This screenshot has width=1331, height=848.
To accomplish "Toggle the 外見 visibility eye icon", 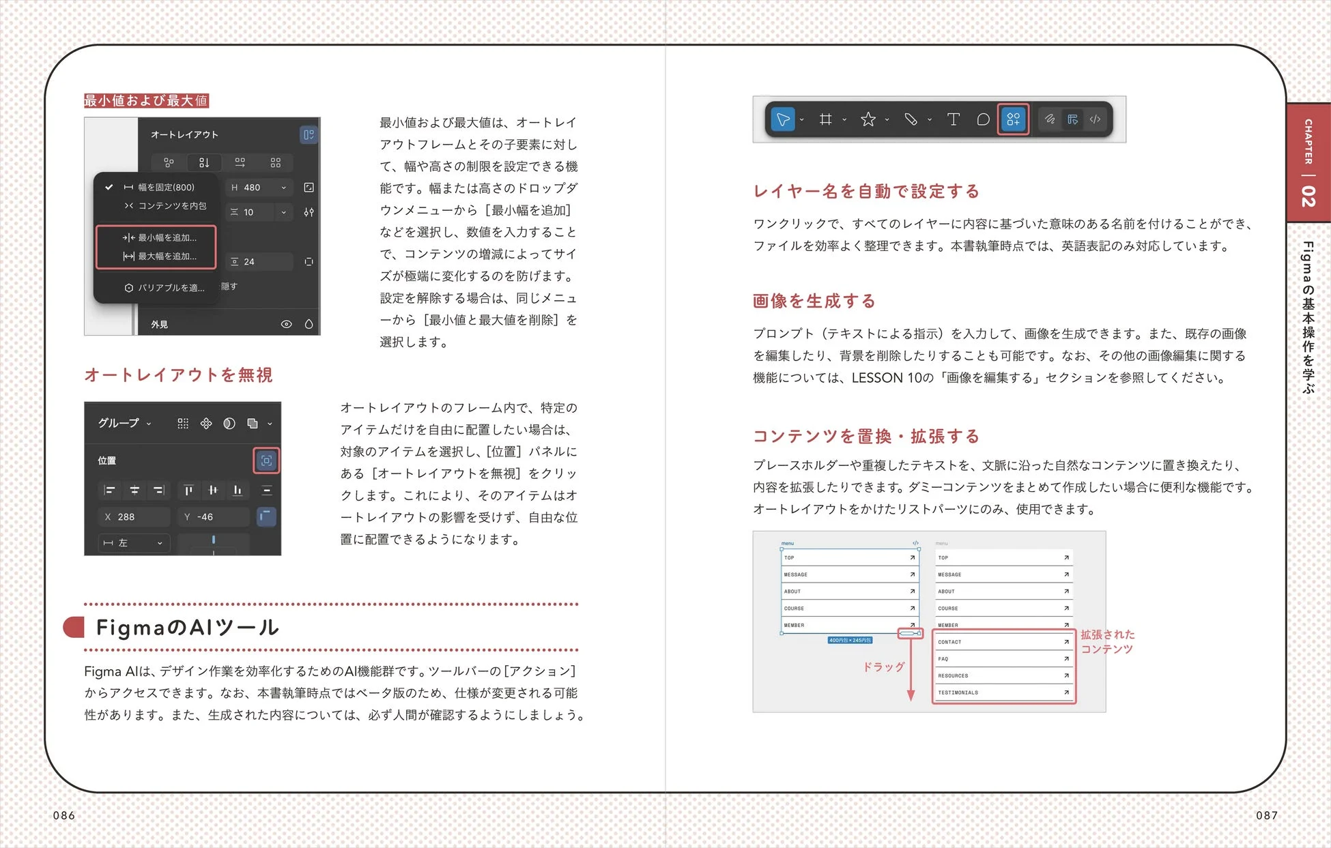I will (287, 325).
